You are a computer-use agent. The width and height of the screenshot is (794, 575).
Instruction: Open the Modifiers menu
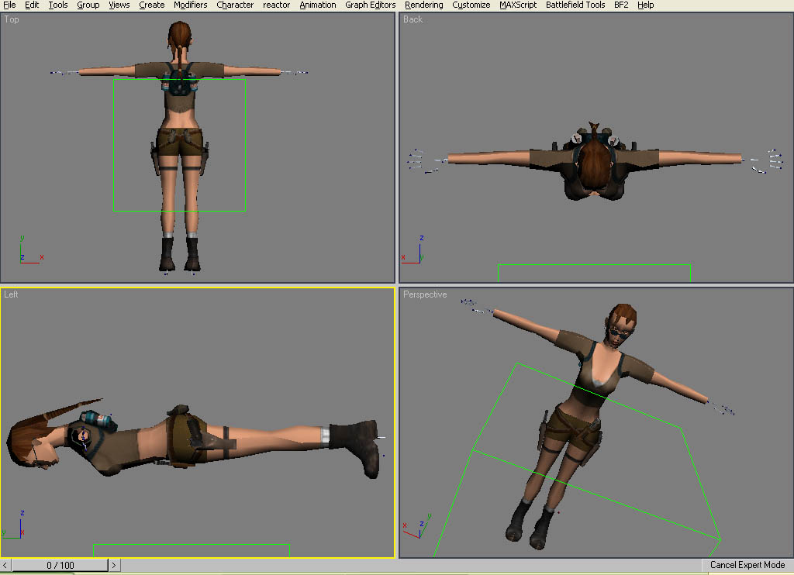tap(191, 5)
